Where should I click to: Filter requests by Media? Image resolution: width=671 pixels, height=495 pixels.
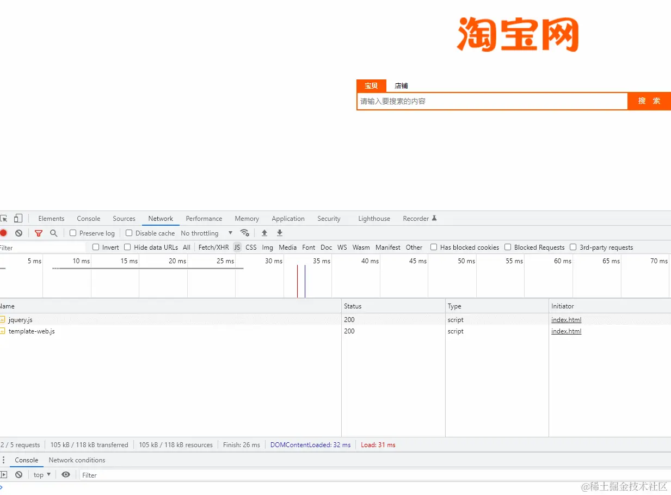(x=287, y=247)
